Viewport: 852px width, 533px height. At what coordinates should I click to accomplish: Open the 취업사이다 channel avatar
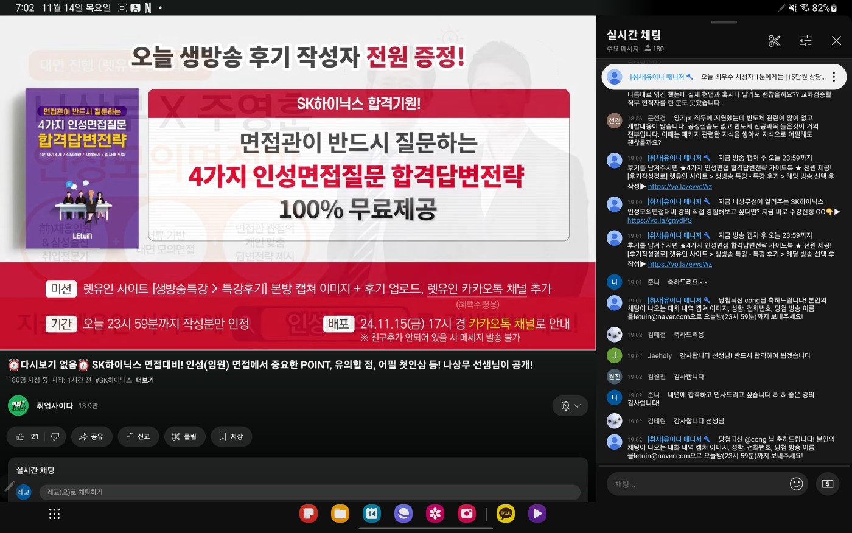coord(18,406)
